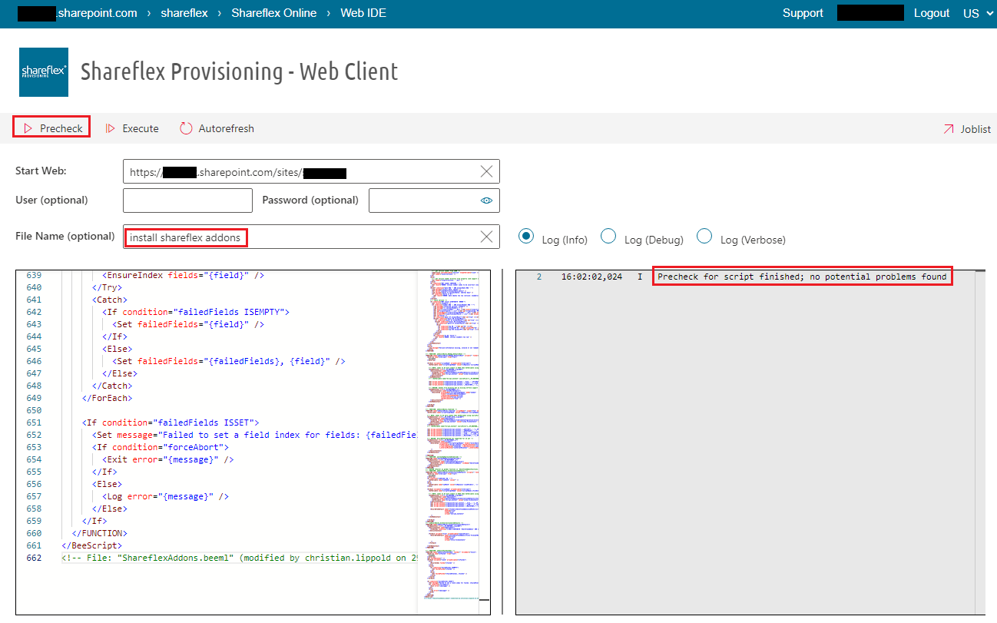The width and height of the screenshot is (997, 623).
Task: Select the Log (Verbose) radio button
Action: [x=704, y=237]
